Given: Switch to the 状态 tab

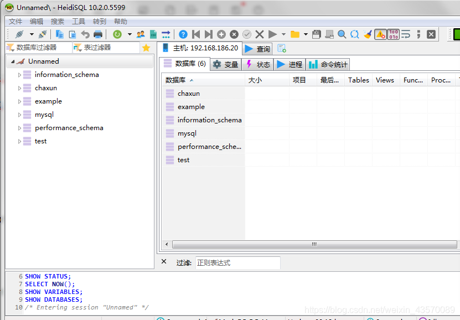Looking at the screenshot, I should point(258,65).
